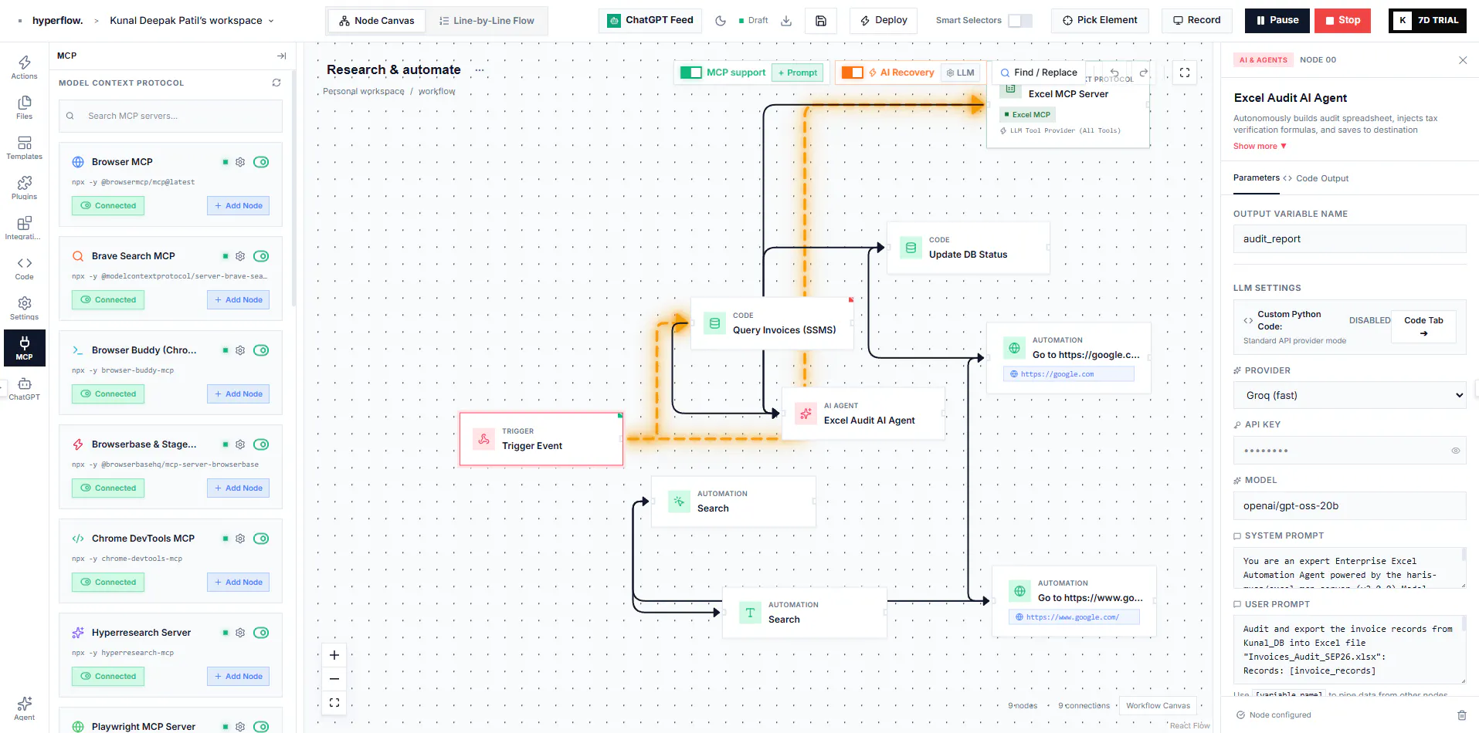
Task: Open the Files sidebar panel
Action: (24, 107)
